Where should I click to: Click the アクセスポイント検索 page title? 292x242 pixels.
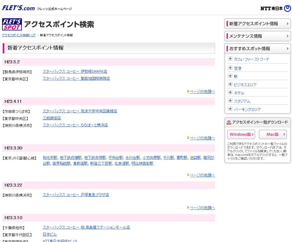click(59, 24)
